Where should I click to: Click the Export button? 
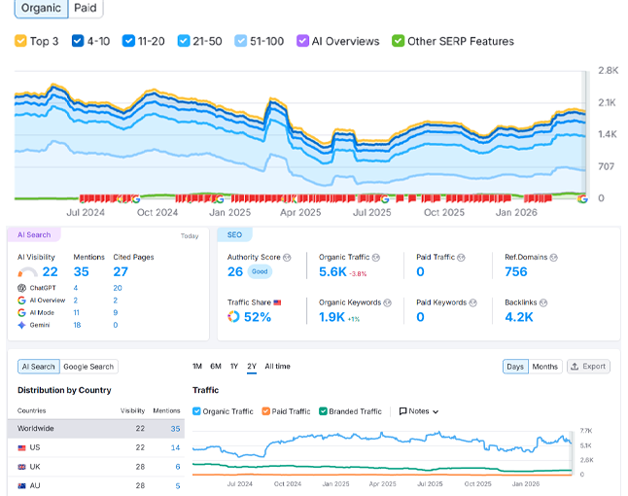588,367
